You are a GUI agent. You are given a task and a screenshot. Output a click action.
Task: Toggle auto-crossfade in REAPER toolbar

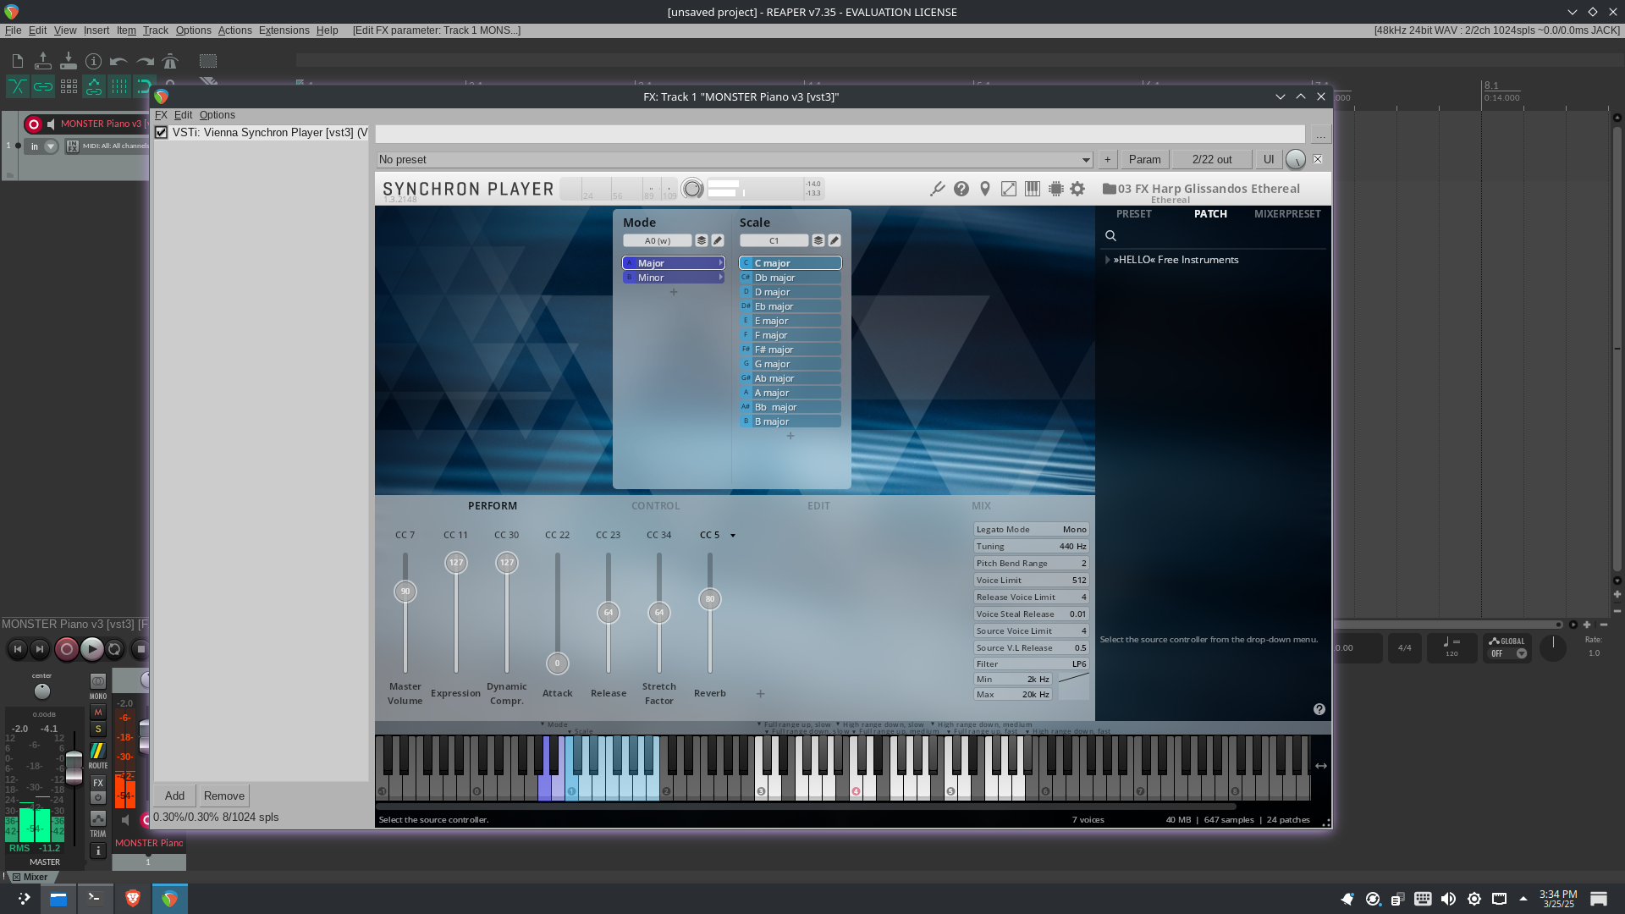click(17, 86)
